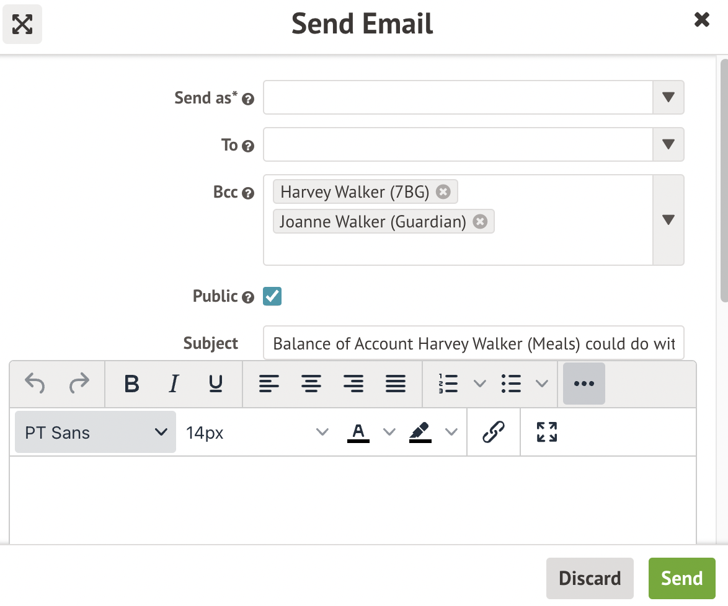
Task: Open the numbered list style menu
Action: (479, 384)
